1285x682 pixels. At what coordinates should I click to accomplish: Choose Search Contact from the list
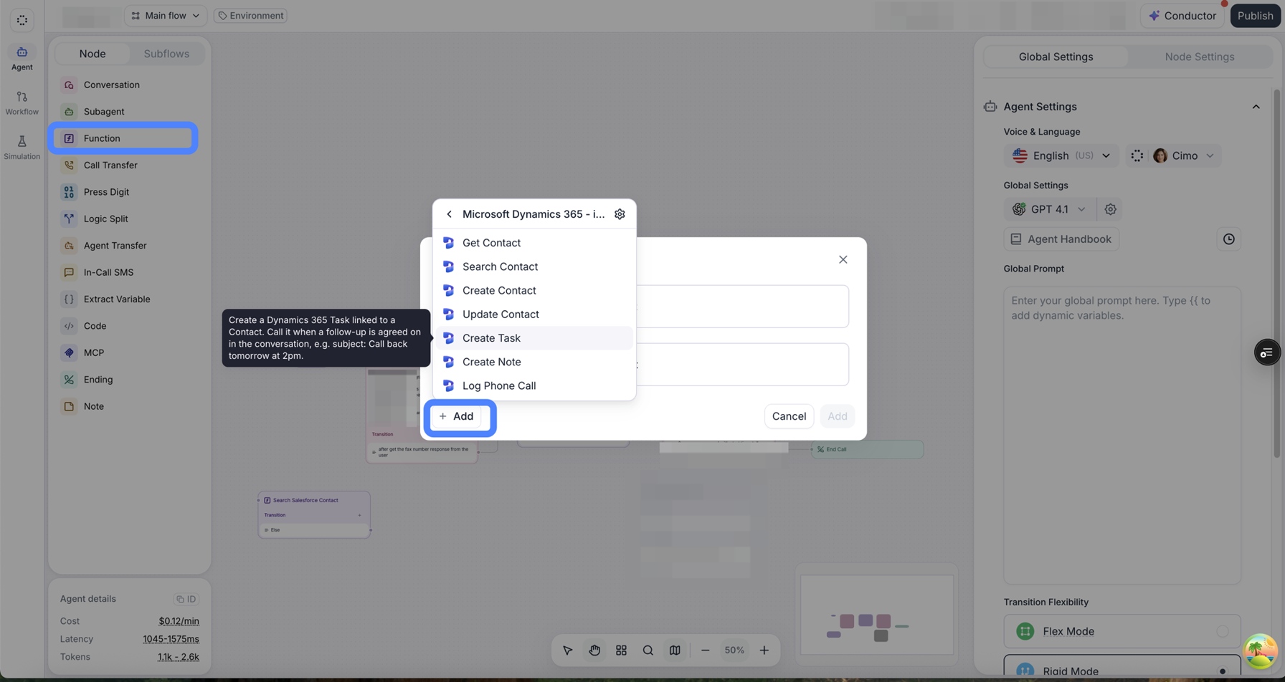tap(534, 266)
